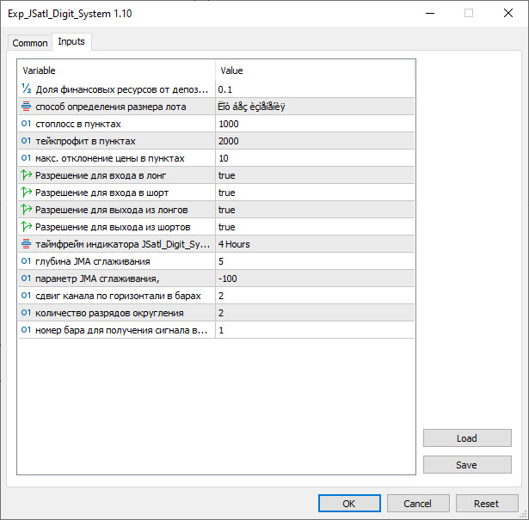Viewport: 529px width, 520px height.
Task: Select the Разрешение для входа в лонг label
Action: pos(101,175)
